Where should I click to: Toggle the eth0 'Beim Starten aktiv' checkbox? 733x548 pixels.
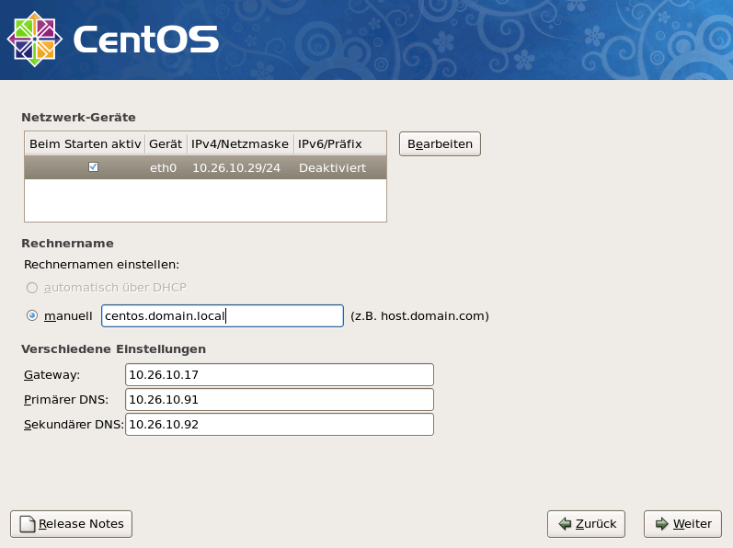point(93,167)
